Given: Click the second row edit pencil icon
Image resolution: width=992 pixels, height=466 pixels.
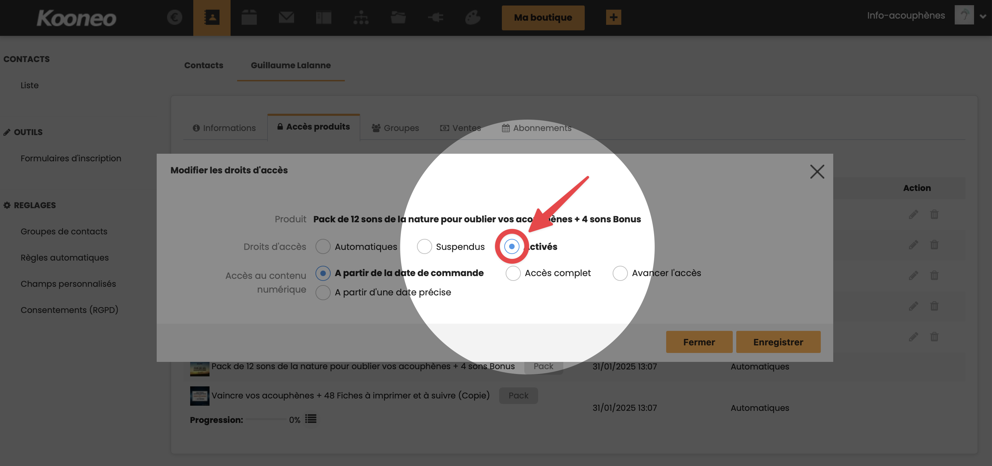Looking at the screenshot, I should (x=913, y=244).
